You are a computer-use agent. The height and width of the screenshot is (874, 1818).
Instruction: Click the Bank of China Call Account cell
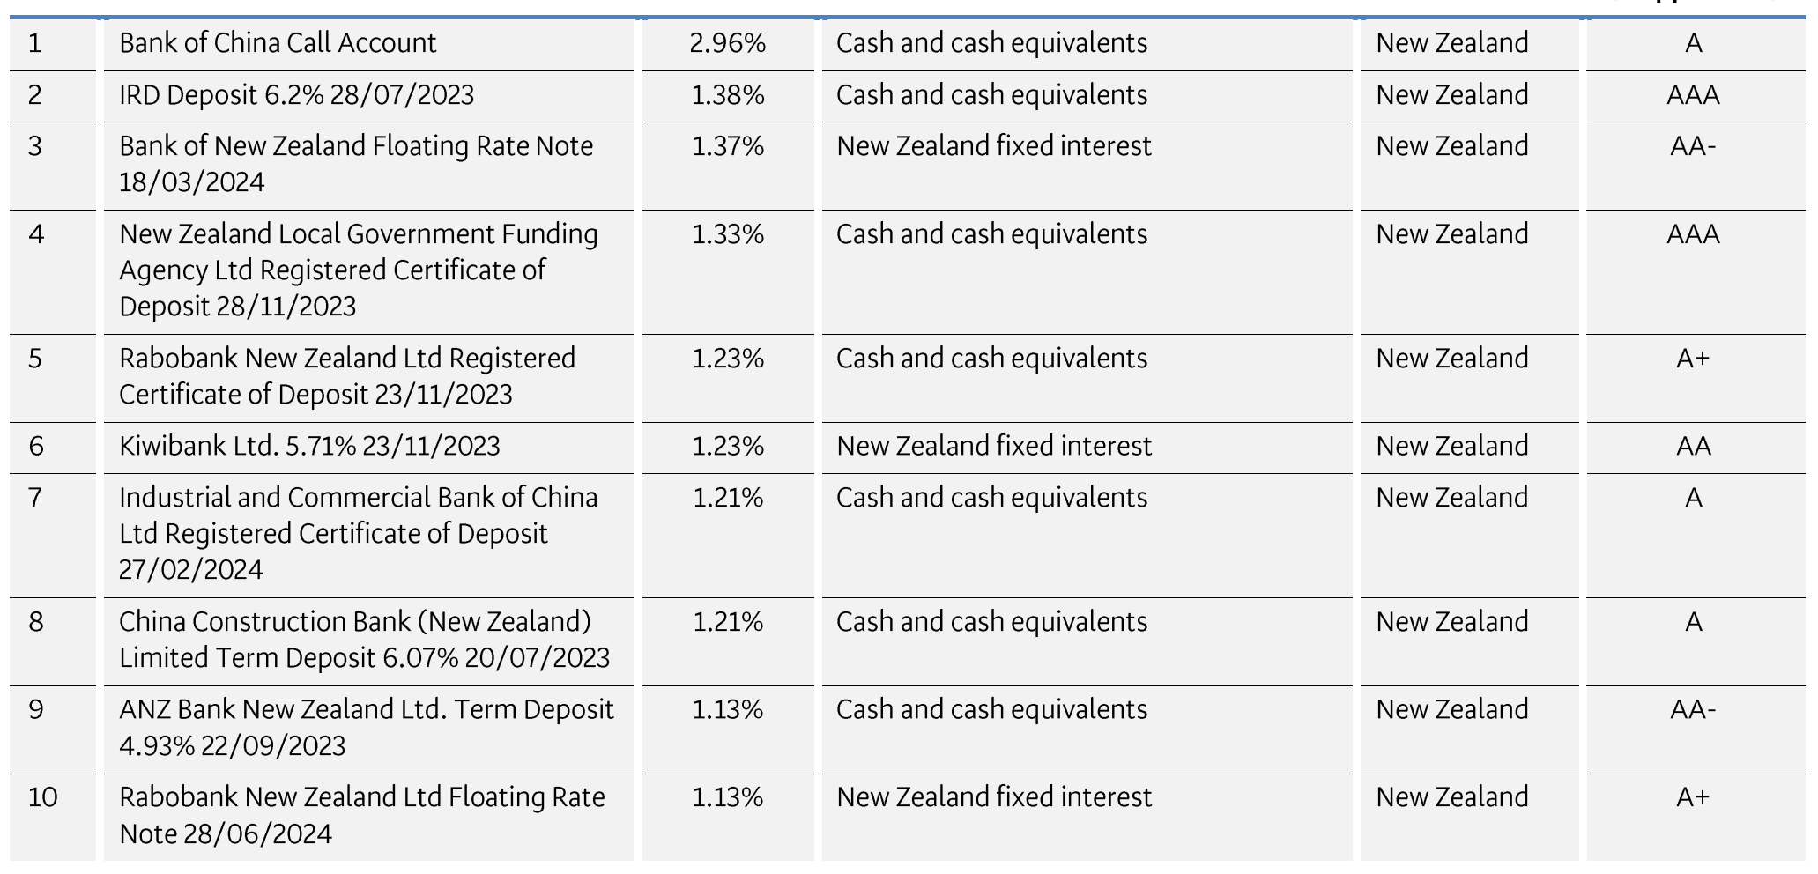(x=278, y=43)
